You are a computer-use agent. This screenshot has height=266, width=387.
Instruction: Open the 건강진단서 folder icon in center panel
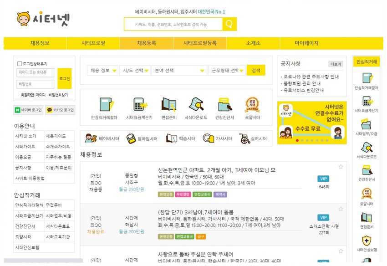[x=224, y=104]
